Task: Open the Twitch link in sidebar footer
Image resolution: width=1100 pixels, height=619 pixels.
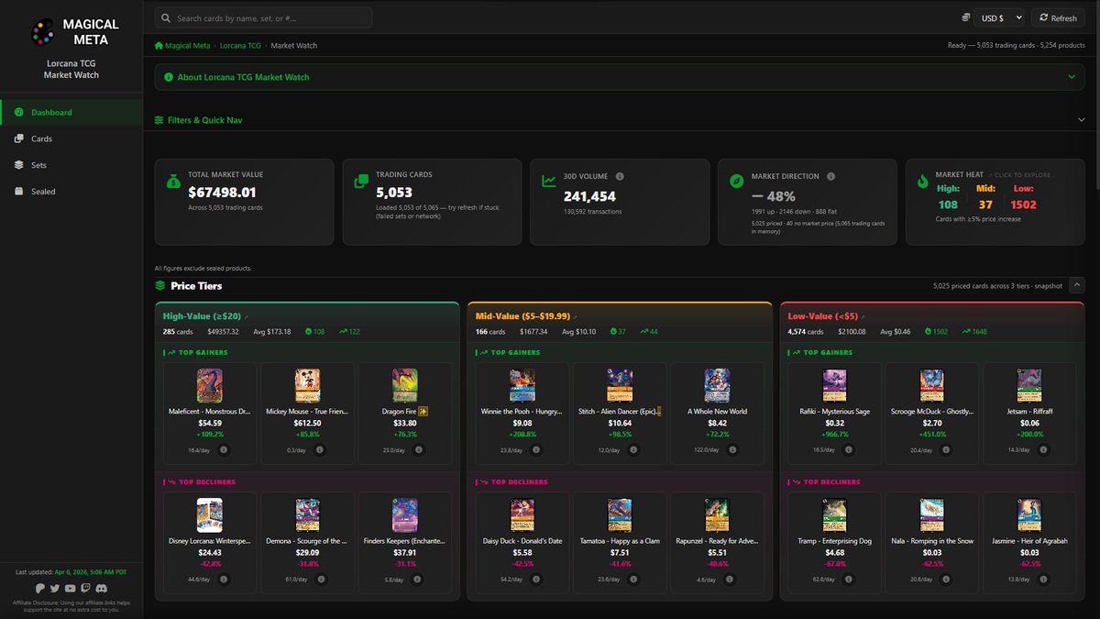Action: click(x=85, y=588)
